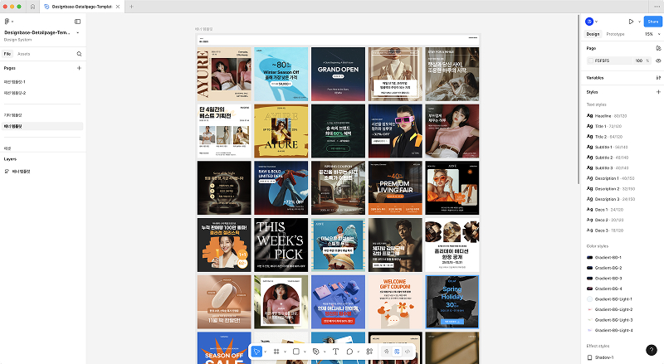Image resolution: width=664 pixels, height=364 pixels.
Task: Select the Designbase-Detailpage-Template file tab
Action: coord(81,7)
